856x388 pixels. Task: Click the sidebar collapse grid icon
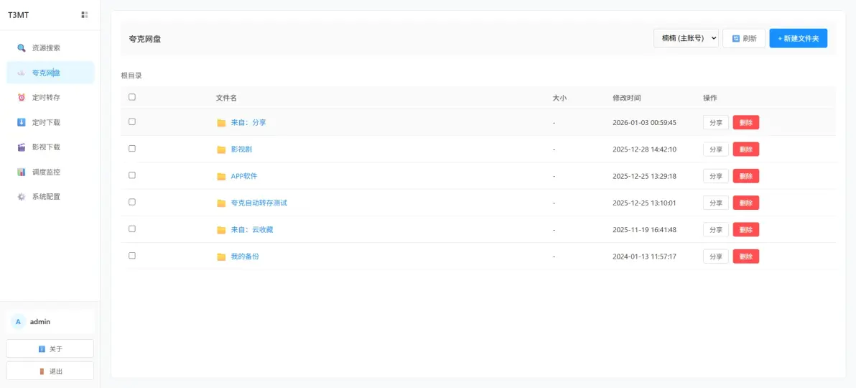click(x=85, y=15)
